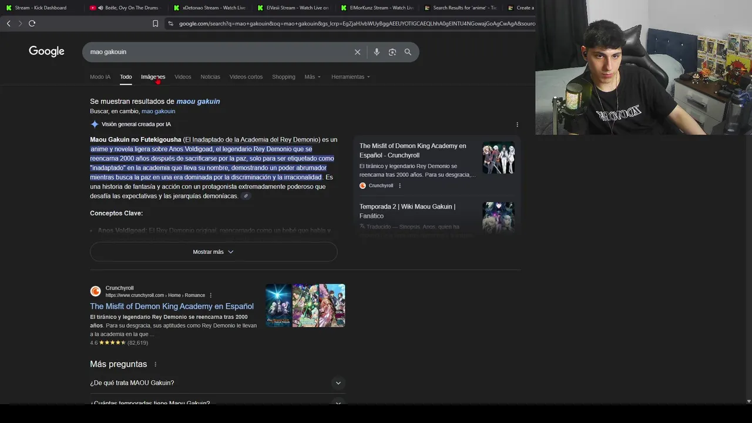
Task: Click the Conceptos Clave heading
Action: (x=116, y=213)
